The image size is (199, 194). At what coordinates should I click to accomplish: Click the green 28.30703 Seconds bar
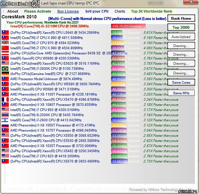pos(117,32)
